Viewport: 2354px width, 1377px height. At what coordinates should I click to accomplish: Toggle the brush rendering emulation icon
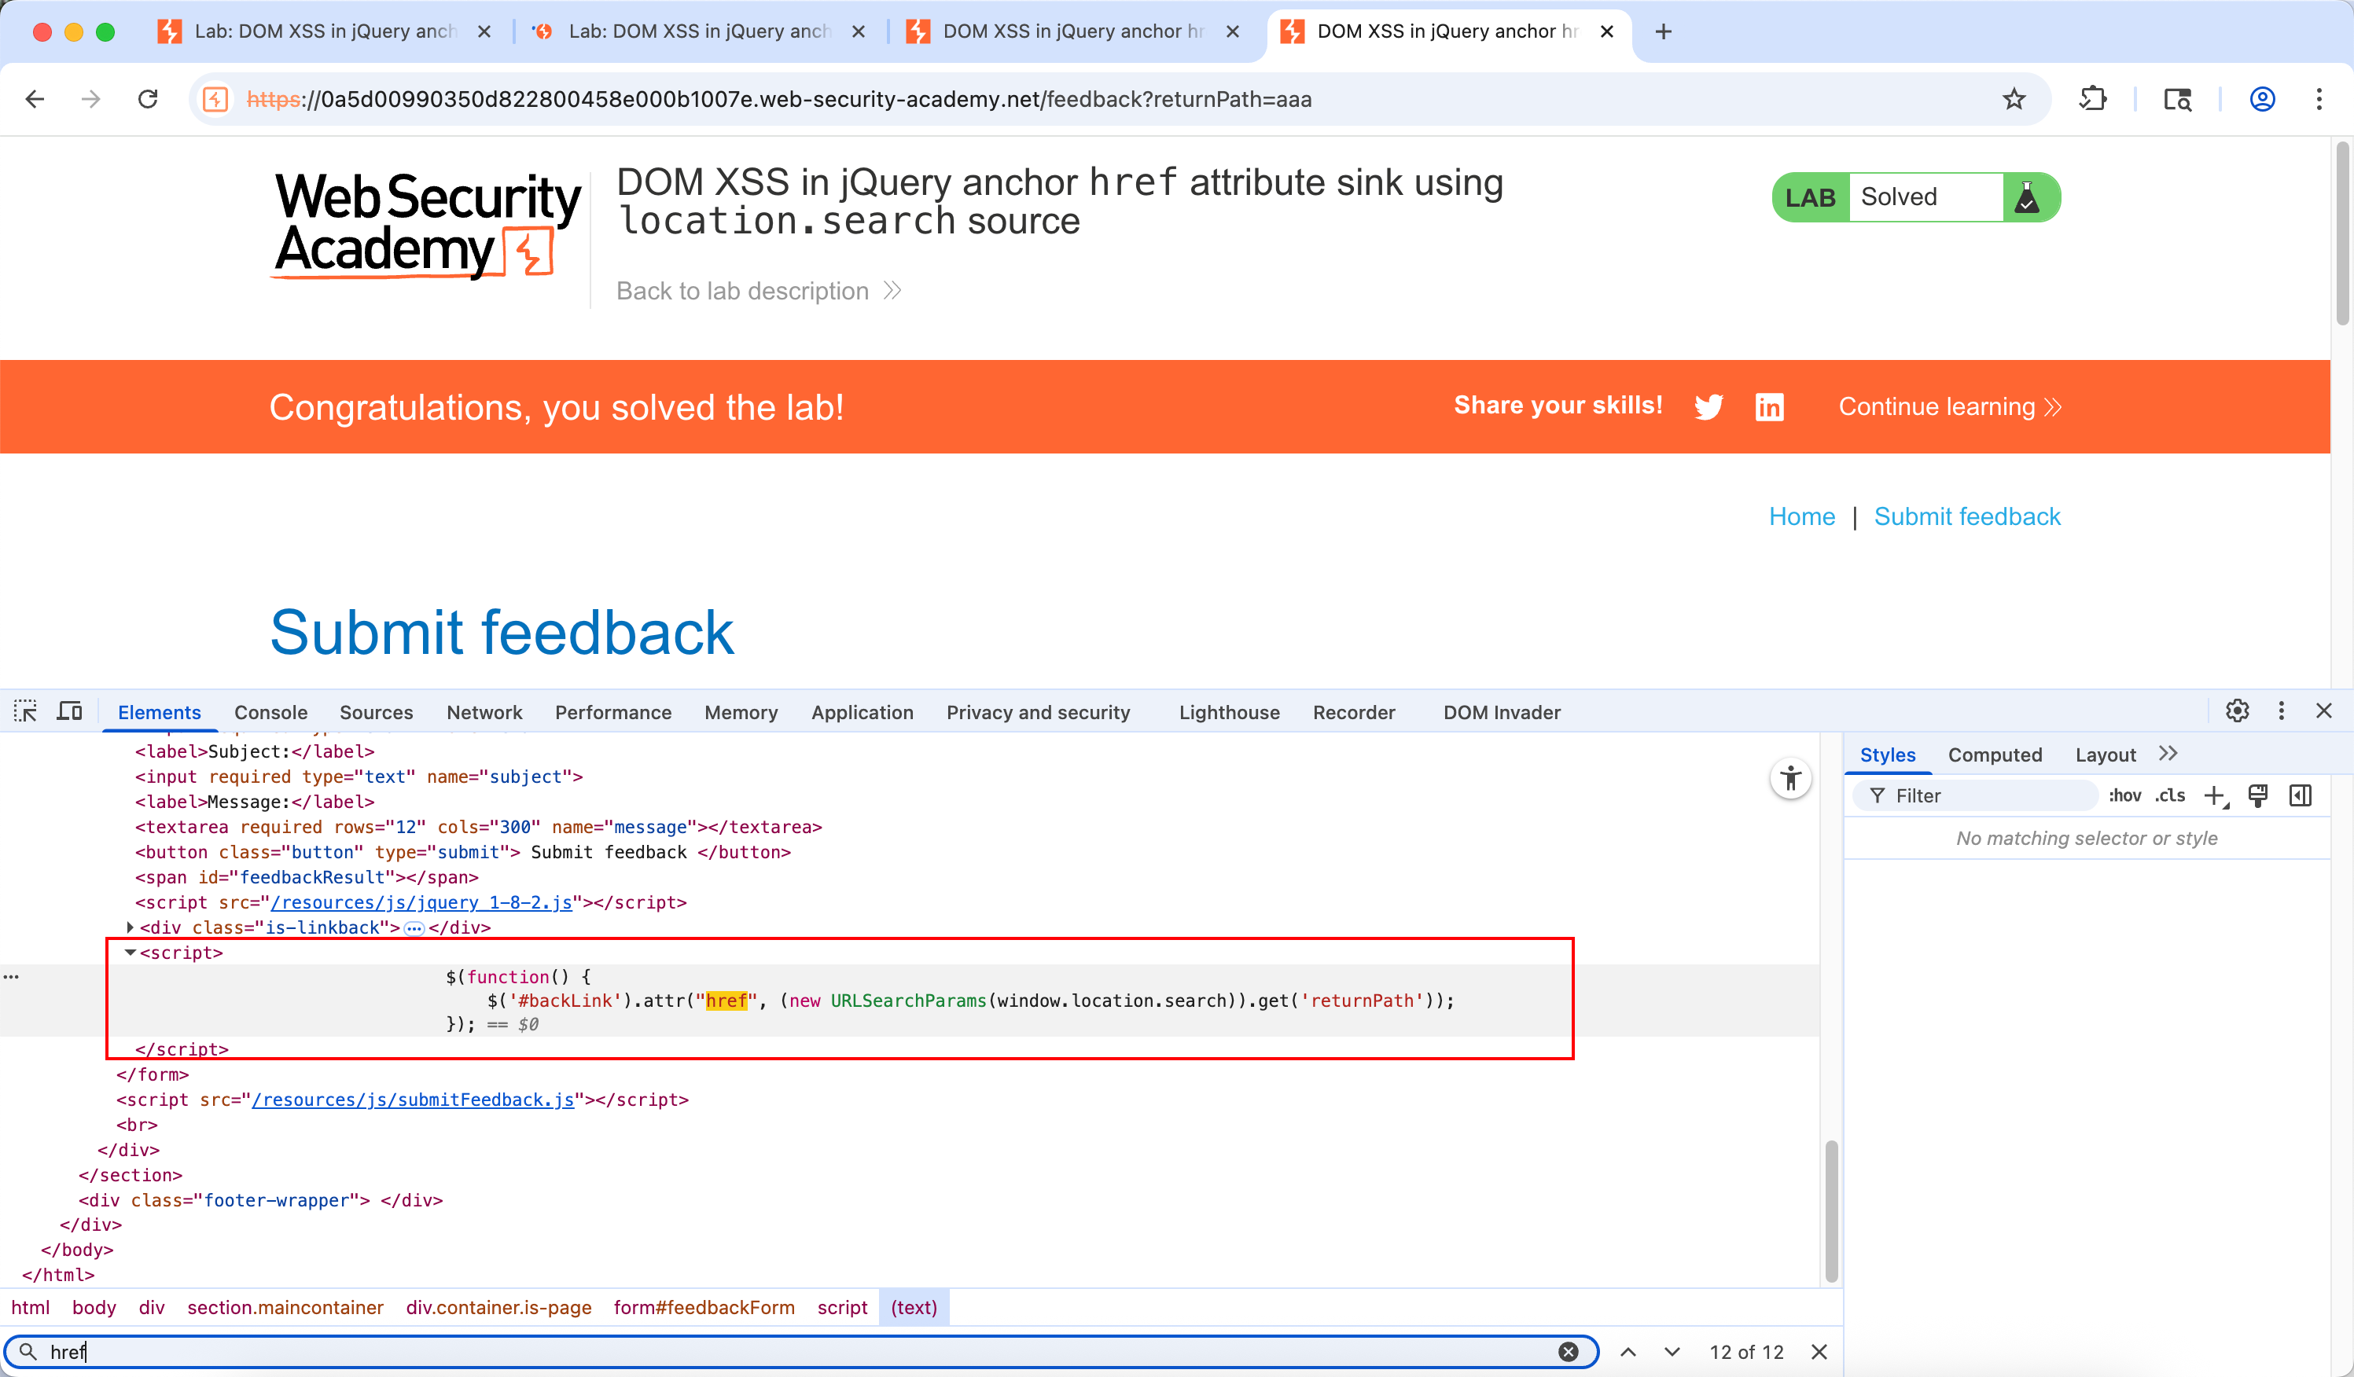pyautogui.click(x=2259, y=796)
